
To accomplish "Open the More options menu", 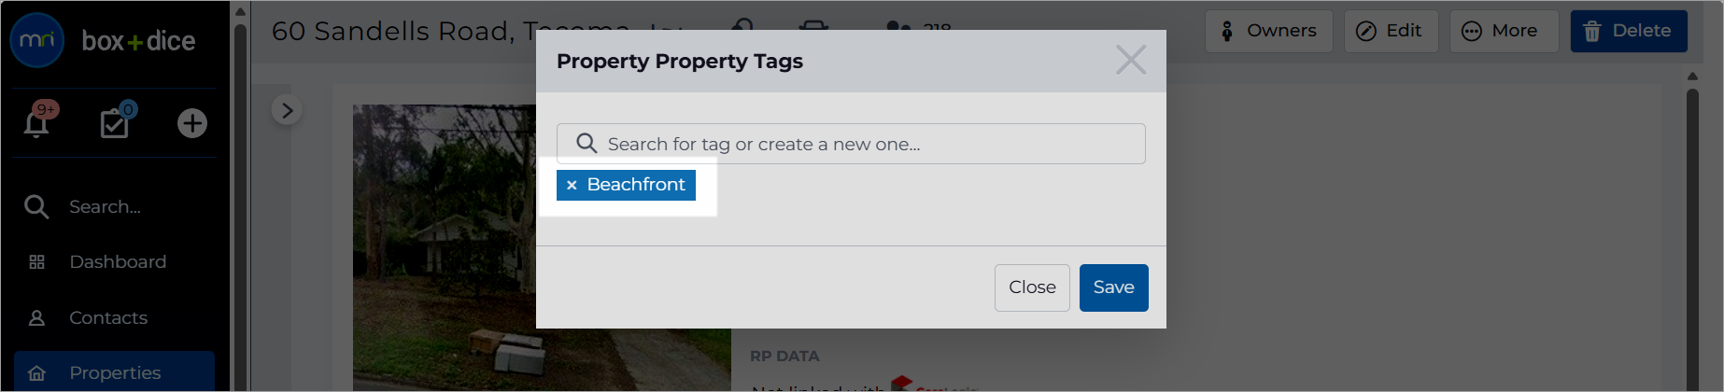I will (x=1504, y=31).
